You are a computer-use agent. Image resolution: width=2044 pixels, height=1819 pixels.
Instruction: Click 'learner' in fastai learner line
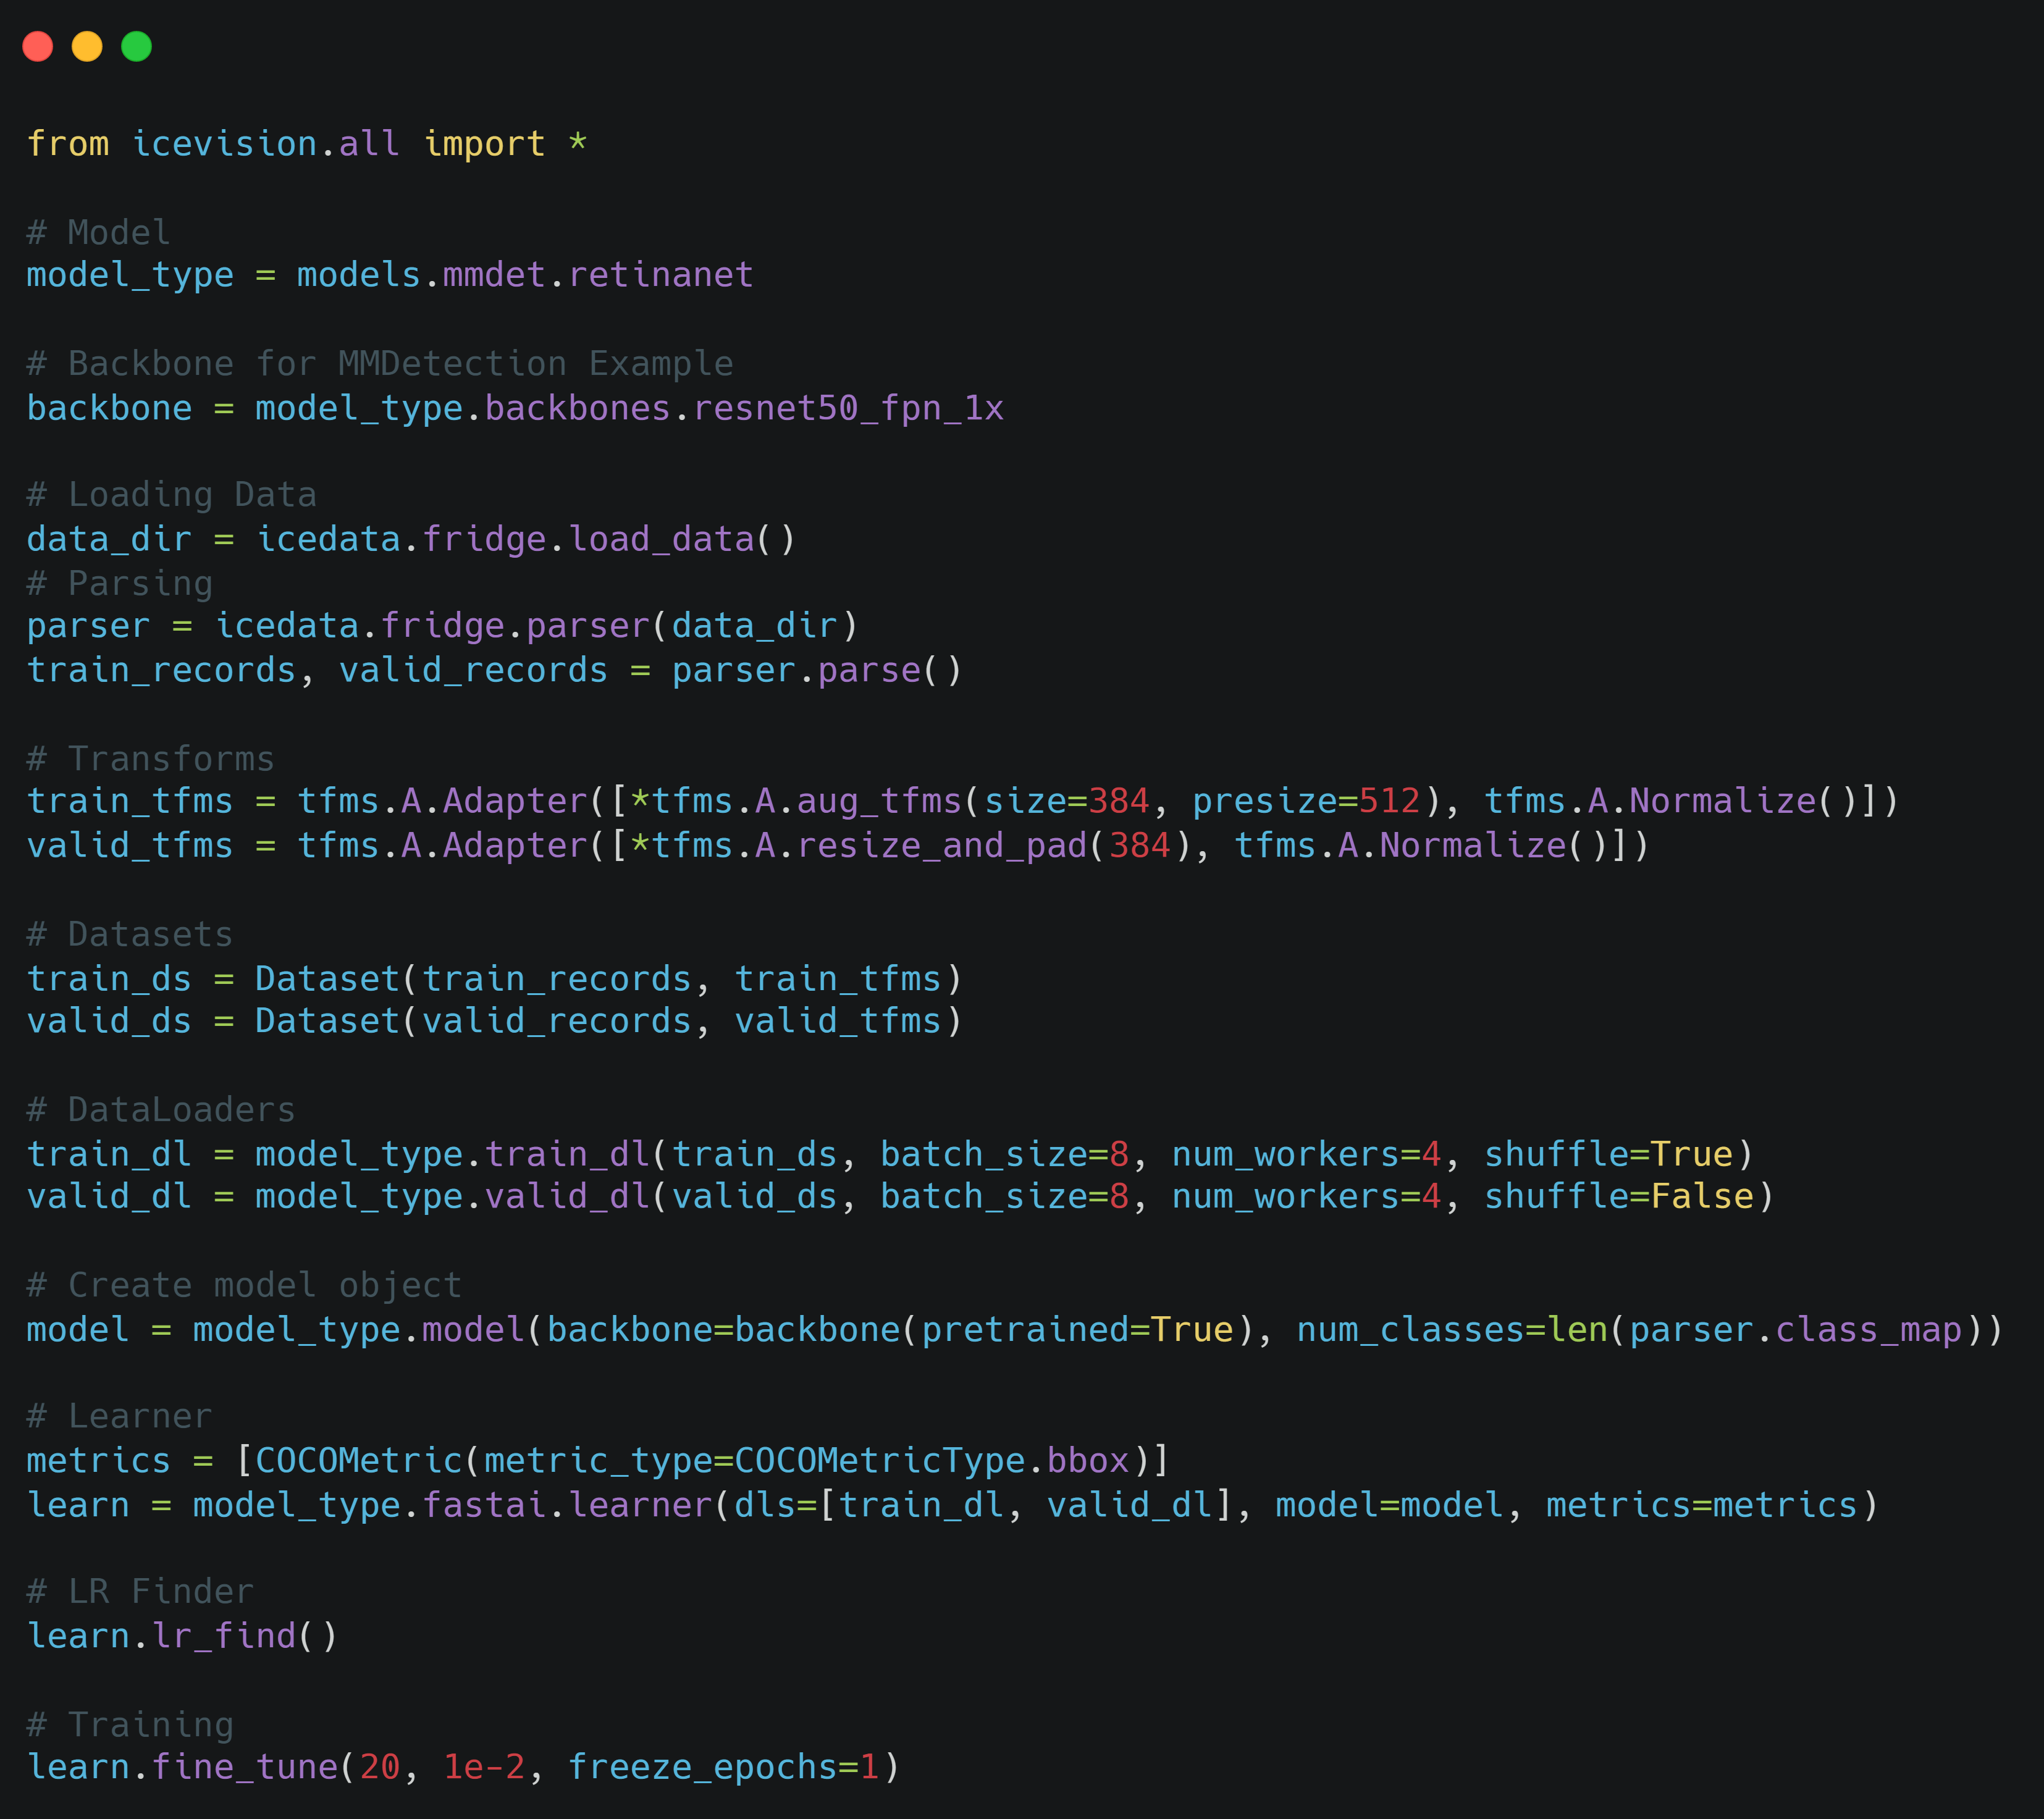point(640,1505)
